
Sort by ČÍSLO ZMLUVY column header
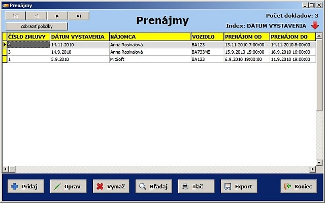28,37
